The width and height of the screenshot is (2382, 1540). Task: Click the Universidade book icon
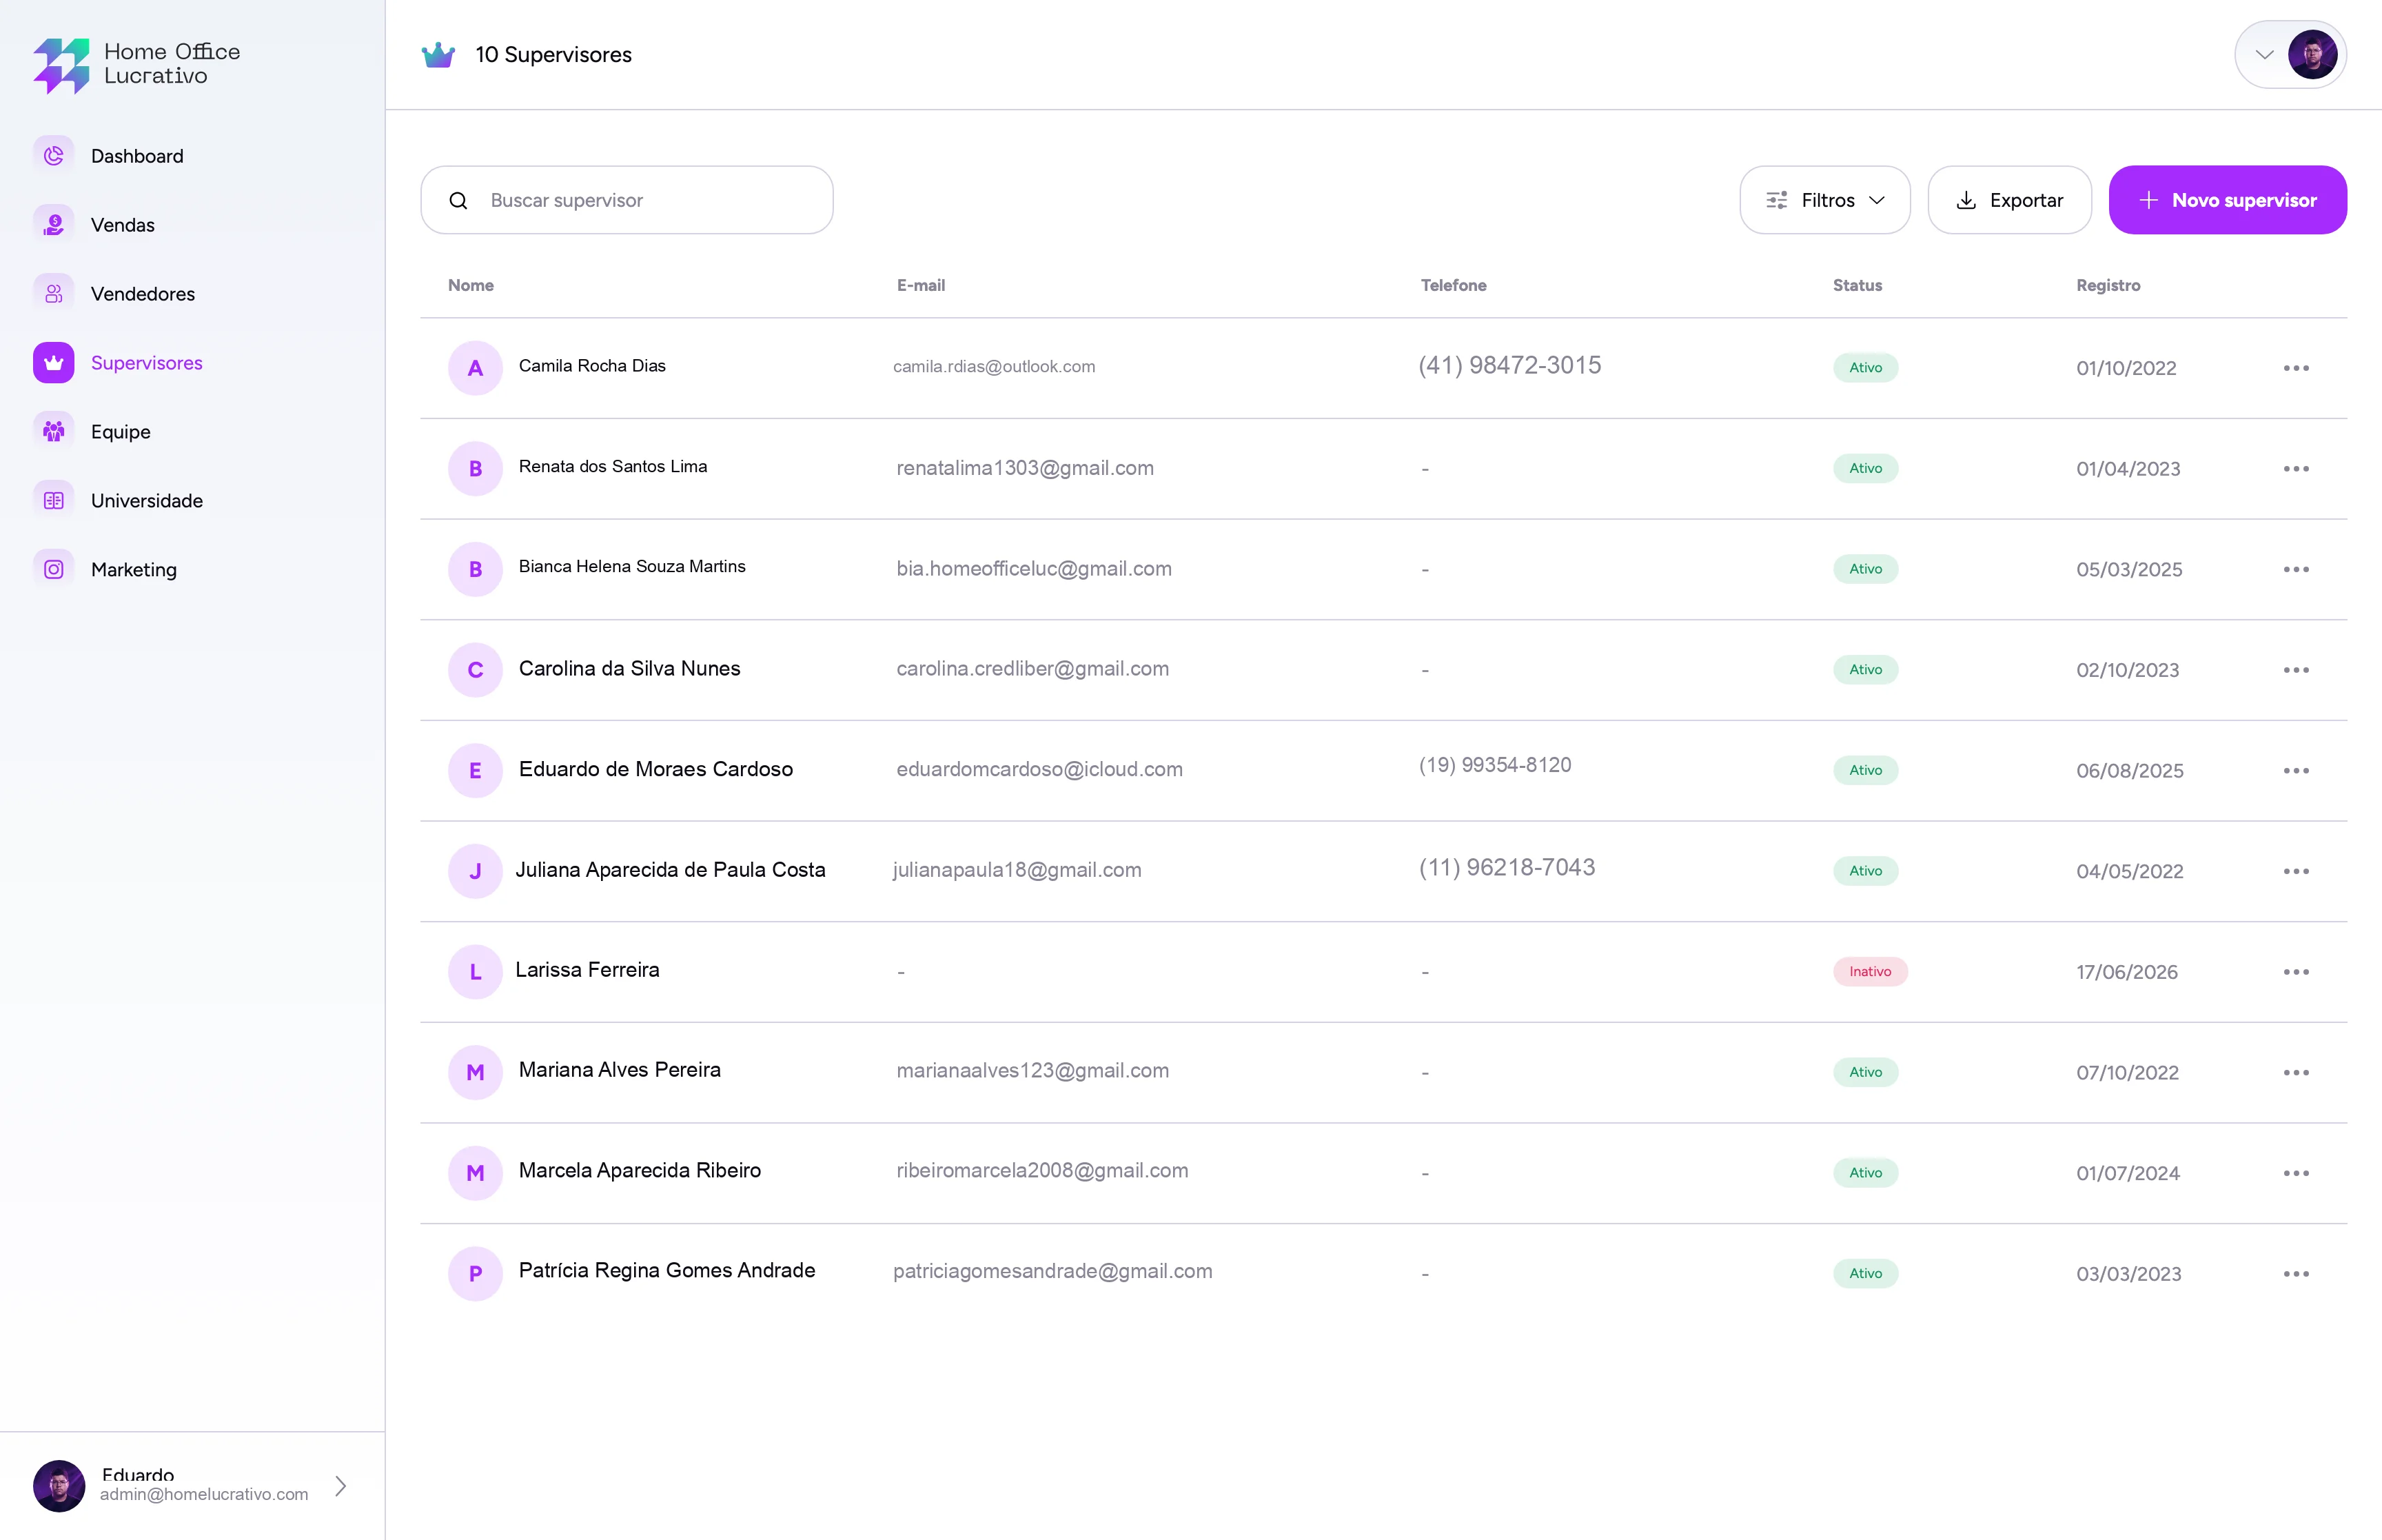tap(54, 501)
